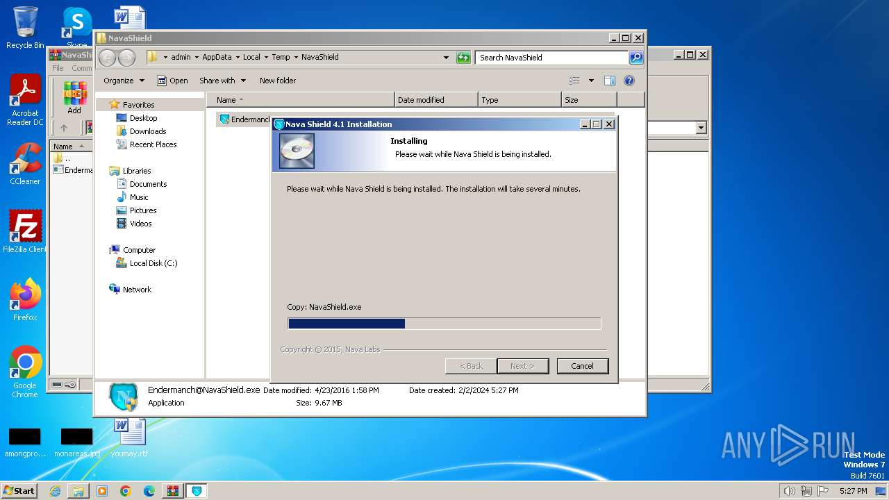Image resolution: width=889 pixels, height=500 pixels.
Task: Open the Recycle Bin desktop icon
Action: tap(25, 28)
